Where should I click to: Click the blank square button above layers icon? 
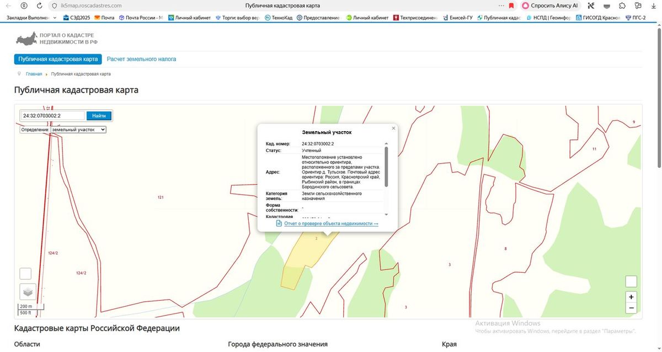point(25,274)
